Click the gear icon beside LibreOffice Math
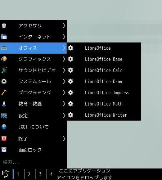 [x=71, y=104]
